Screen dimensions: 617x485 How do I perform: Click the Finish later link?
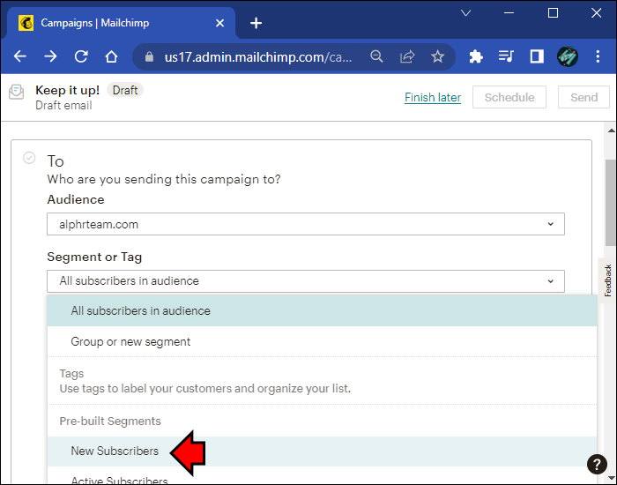pos(433,97)
